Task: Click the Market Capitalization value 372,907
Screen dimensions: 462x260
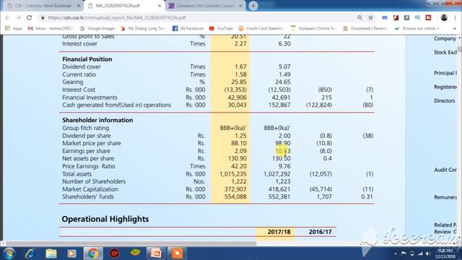Action: 235,189
